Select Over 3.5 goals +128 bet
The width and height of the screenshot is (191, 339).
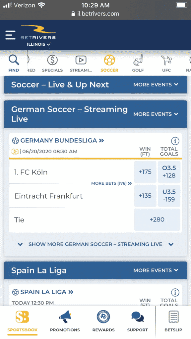169,172
